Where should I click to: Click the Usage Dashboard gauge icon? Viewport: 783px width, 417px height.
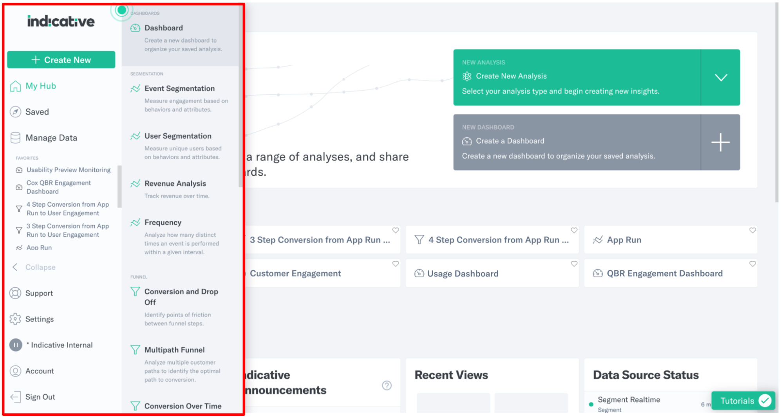tap(419, 273)
